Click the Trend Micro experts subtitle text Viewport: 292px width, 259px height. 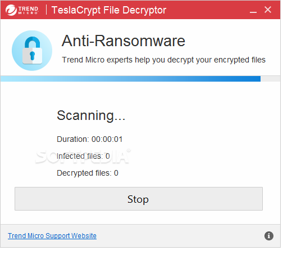tap(163, 60)
